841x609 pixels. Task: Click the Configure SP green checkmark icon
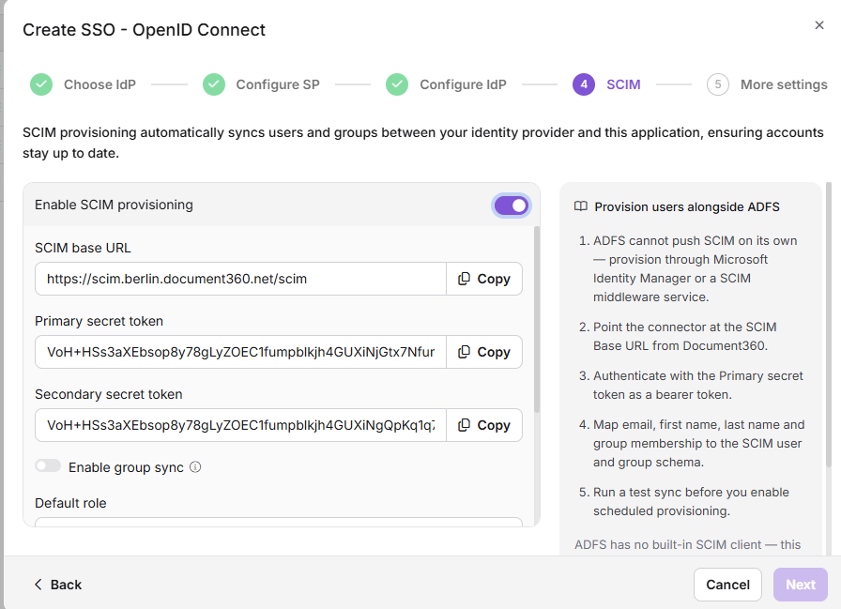pos(213,84)
